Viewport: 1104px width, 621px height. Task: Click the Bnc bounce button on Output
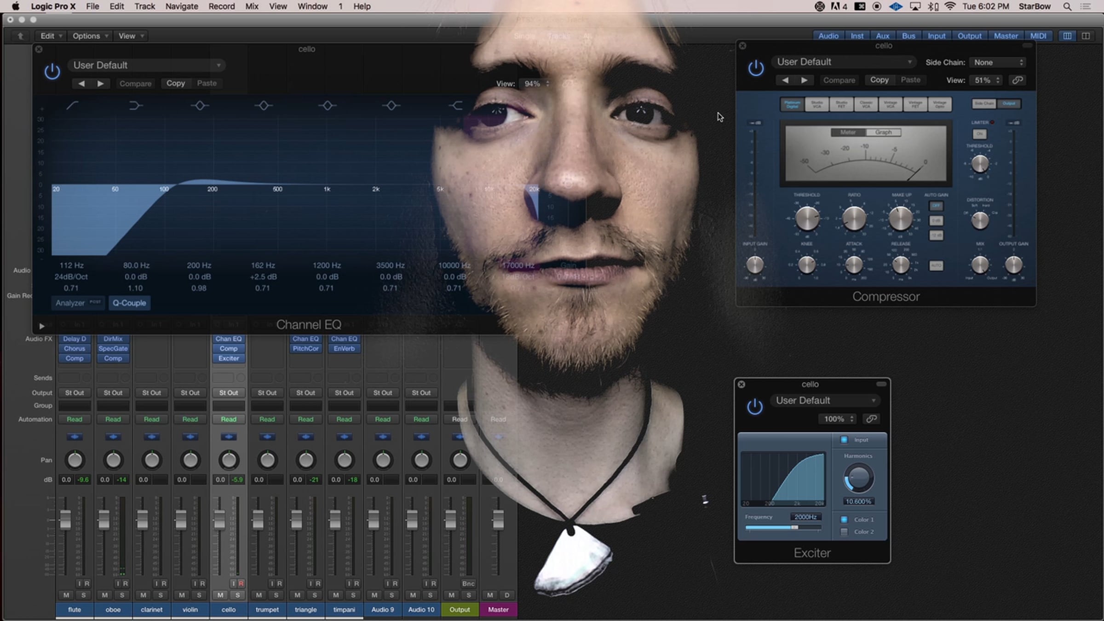tap(468, 583)
